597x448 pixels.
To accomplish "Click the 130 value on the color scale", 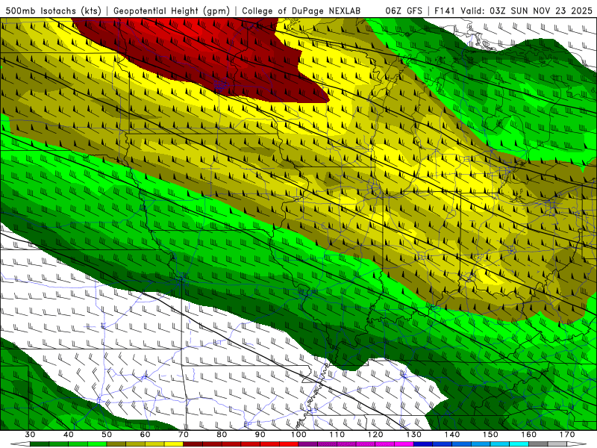I will [x=413, y=435].
